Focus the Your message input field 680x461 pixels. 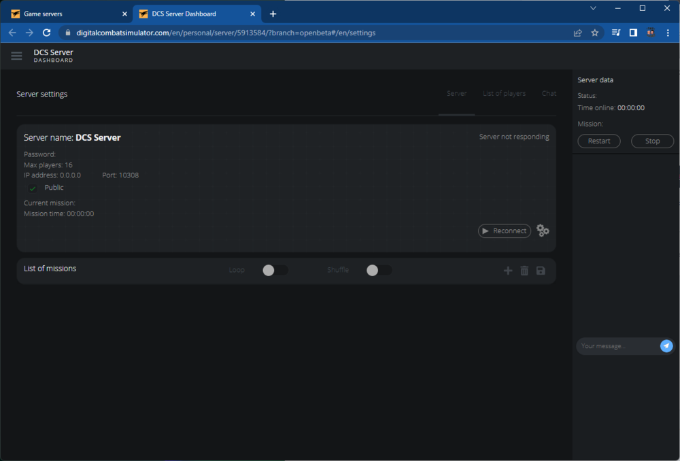tap(617, 346)
